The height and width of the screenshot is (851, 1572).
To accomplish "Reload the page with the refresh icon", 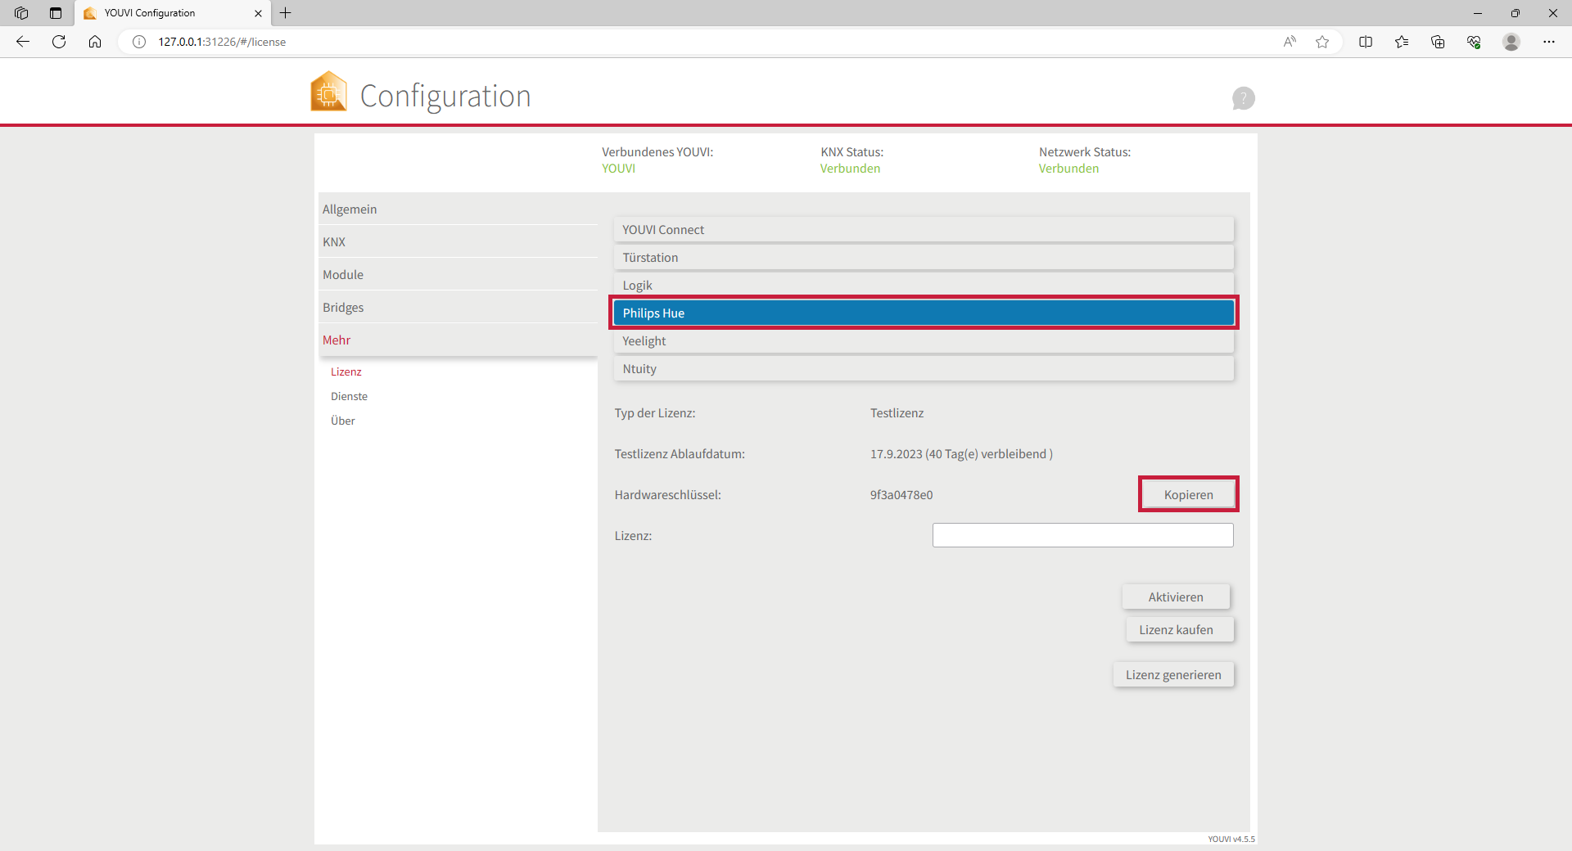I will 59,42.
